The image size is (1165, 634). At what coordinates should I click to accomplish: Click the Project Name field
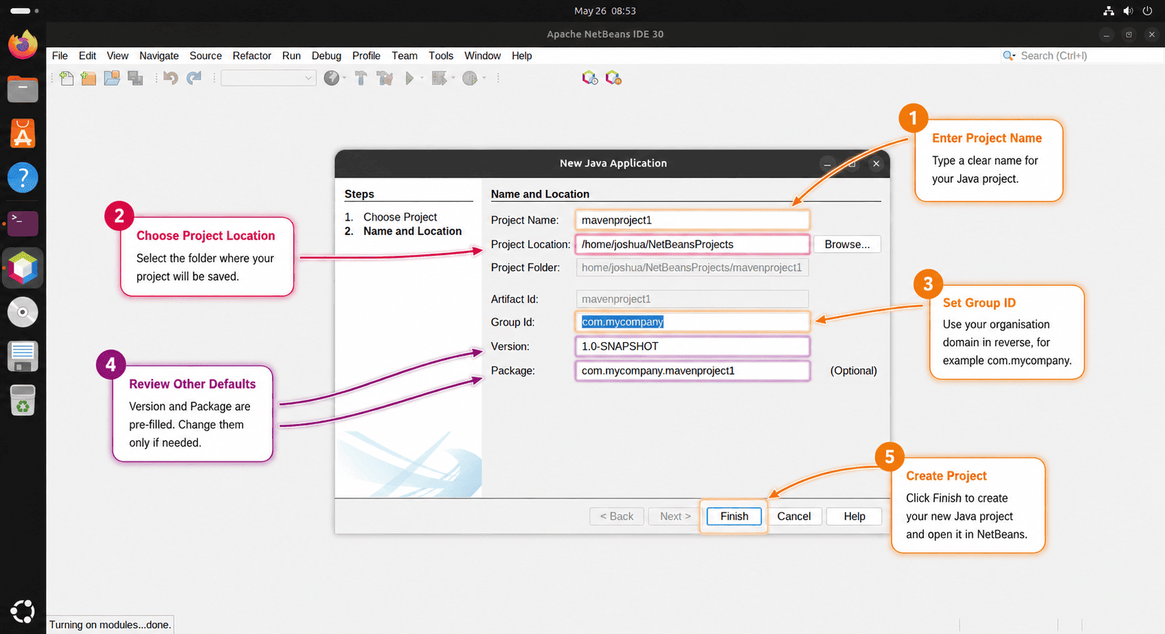pyautogui.click(x=692, y=220)
